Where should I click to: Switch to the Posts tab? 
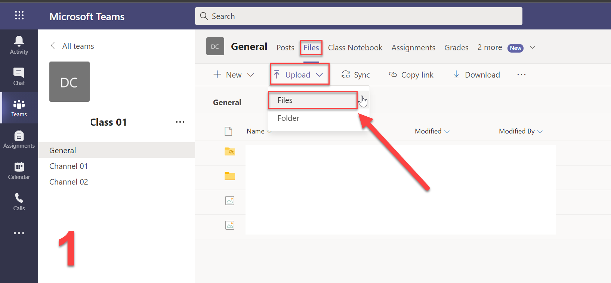pos(286,47)
